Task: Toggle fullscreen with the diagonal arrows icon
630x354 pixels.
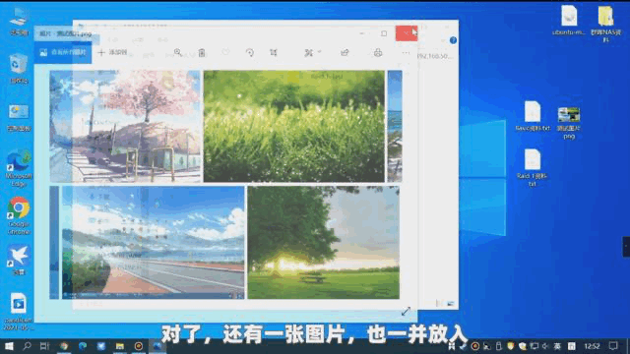Action: (x=406, y=311)
